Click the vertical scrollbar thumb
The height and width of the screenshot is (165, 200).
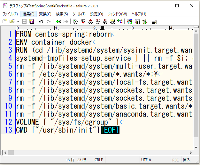196,85
